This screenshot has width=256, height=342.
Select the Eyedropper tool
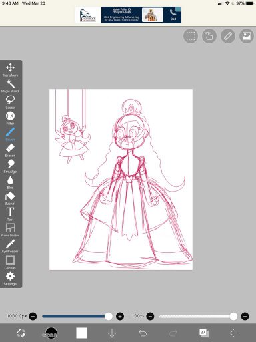(x=10, y=246)
